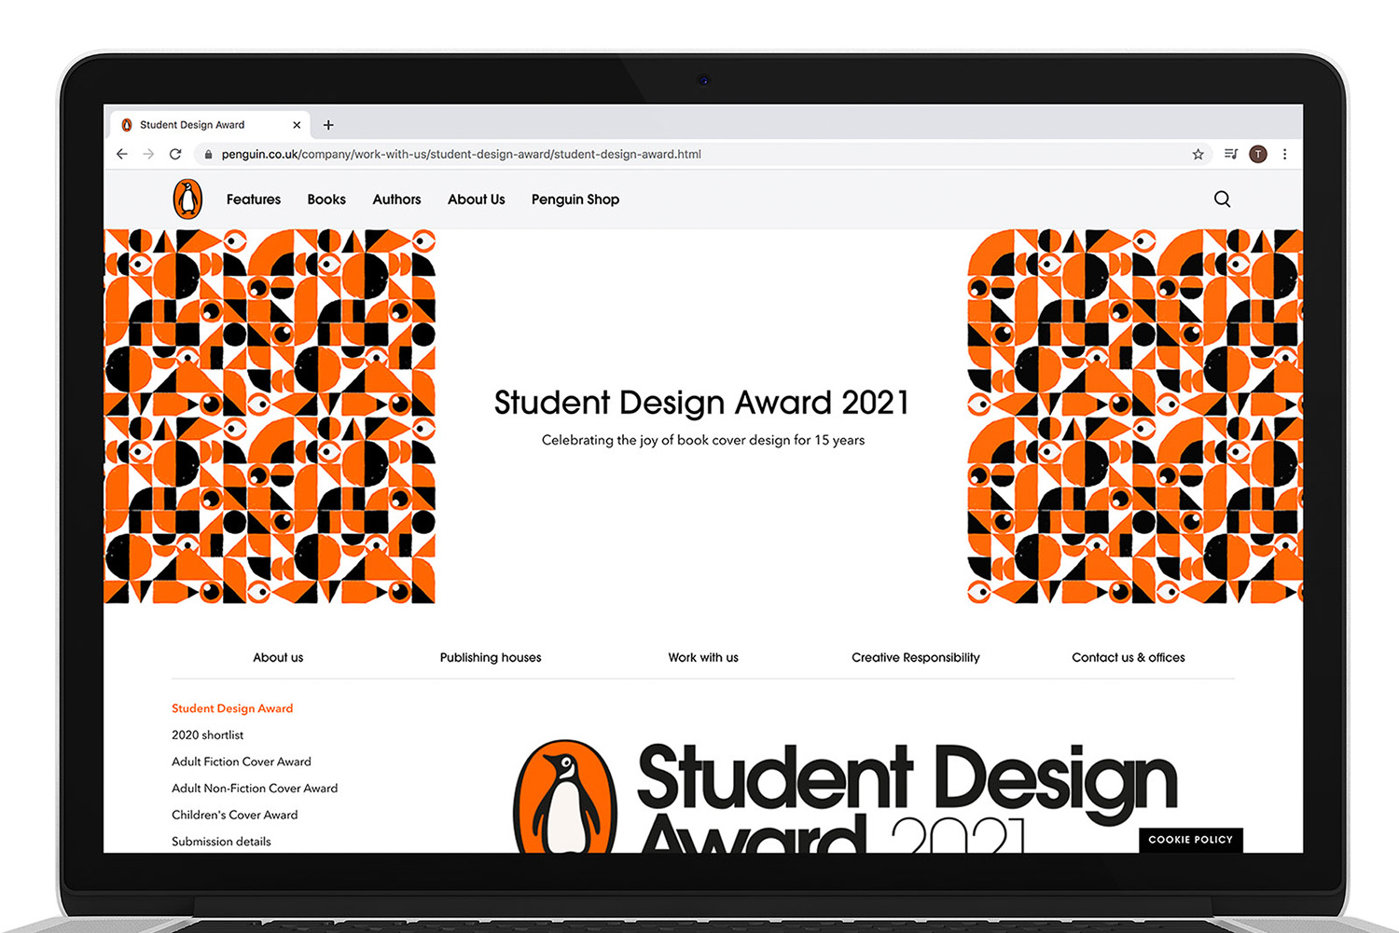Viewport: 1399px width, 933px height.
Task: Open site search with the magnifier icon
Action: point(1222,199)
